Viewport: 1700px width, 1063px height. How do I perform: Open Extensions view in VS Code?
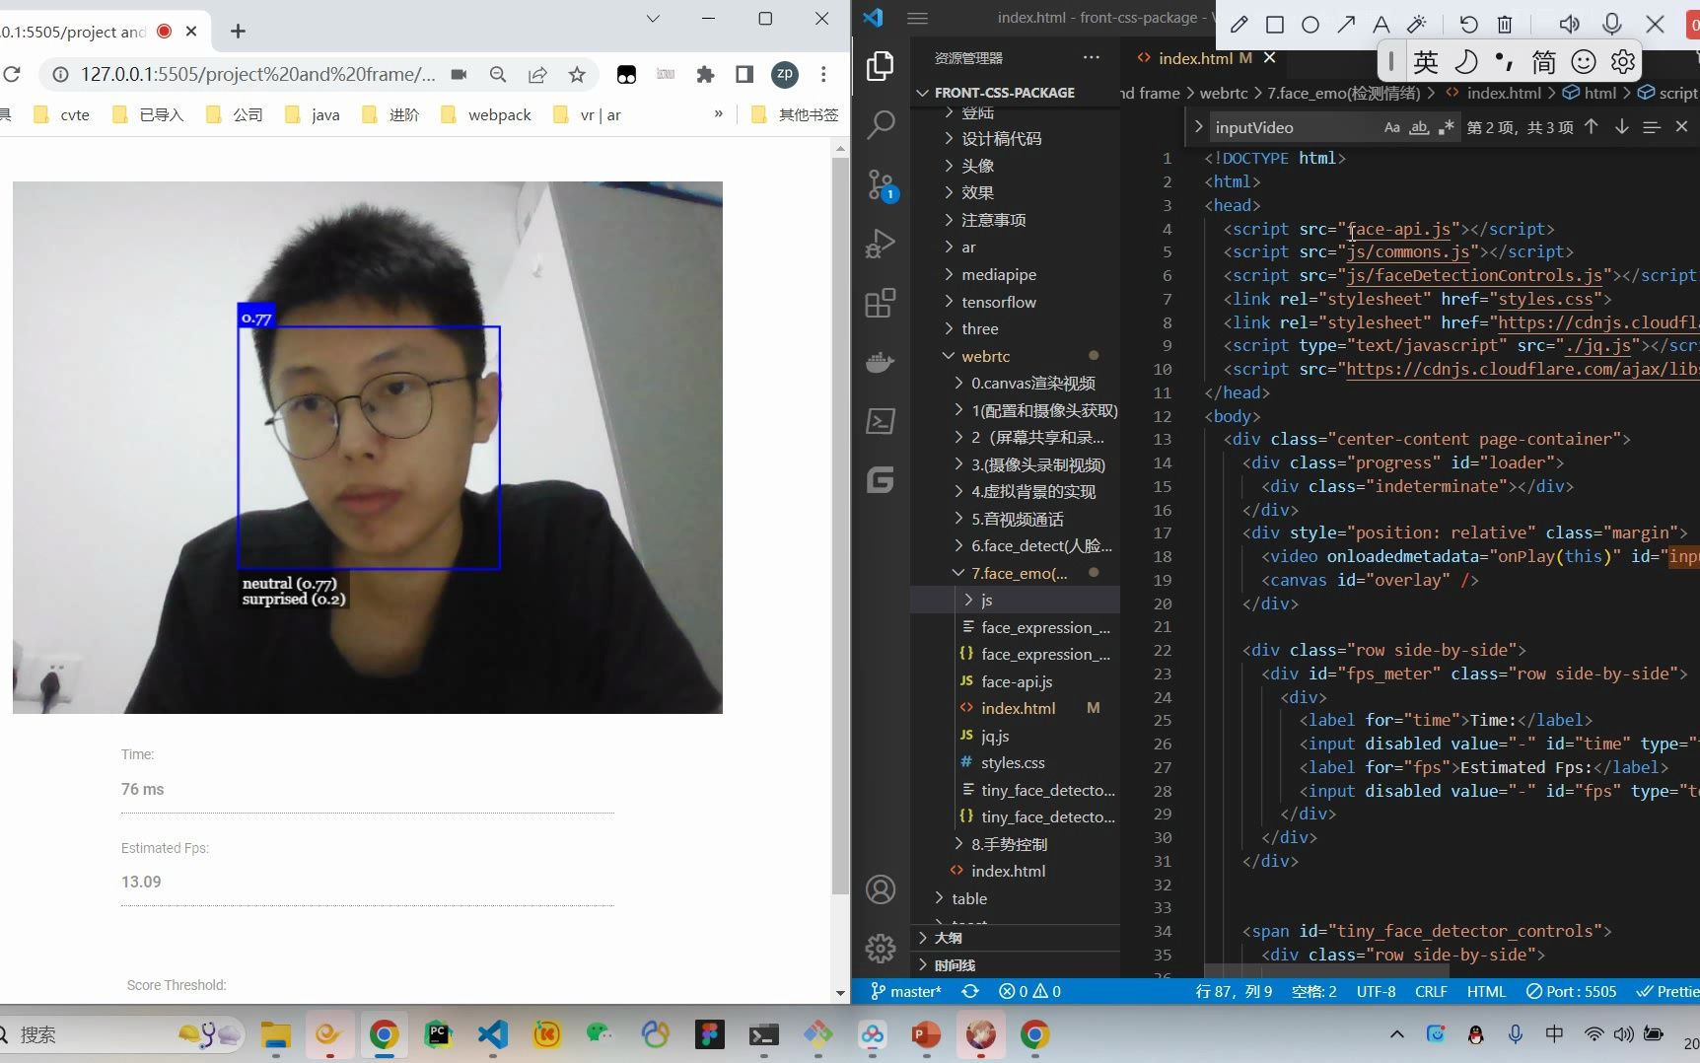[x=880, y=303]
